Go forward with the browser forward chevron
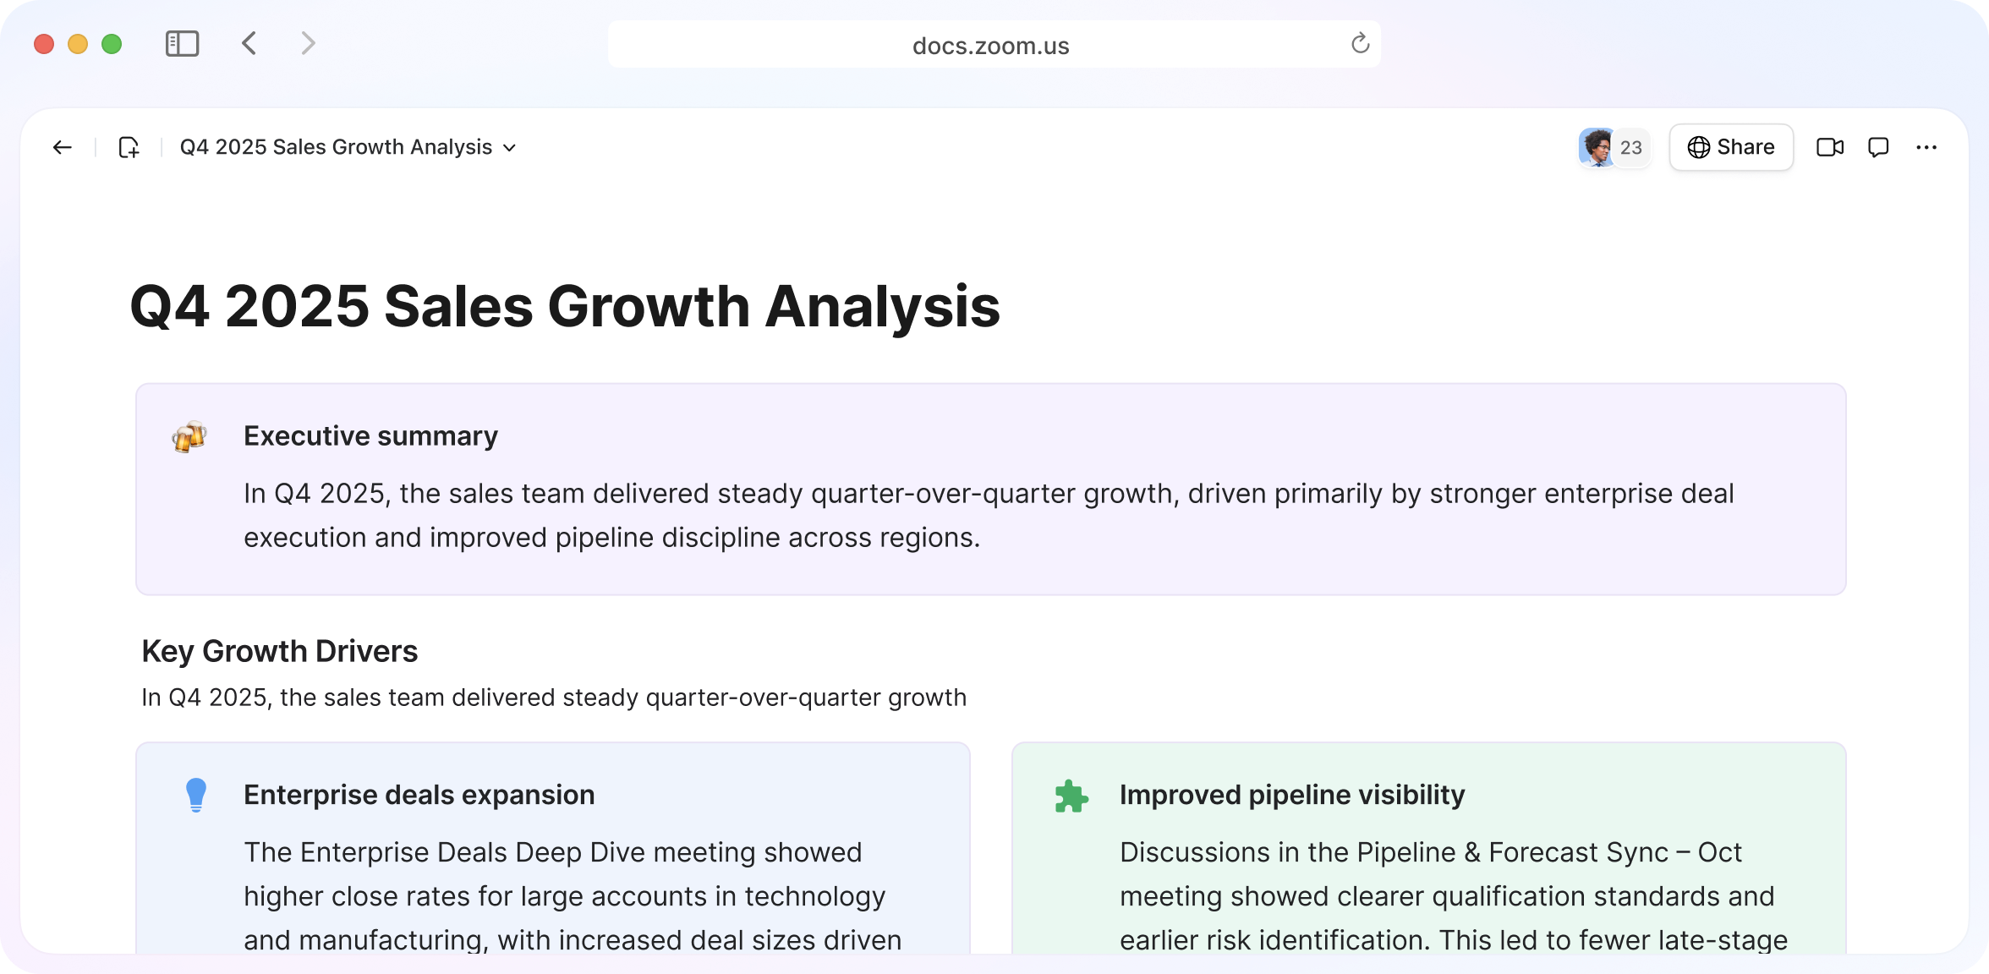Screen dimensions: 1989x974 click(x=309, y=44)
